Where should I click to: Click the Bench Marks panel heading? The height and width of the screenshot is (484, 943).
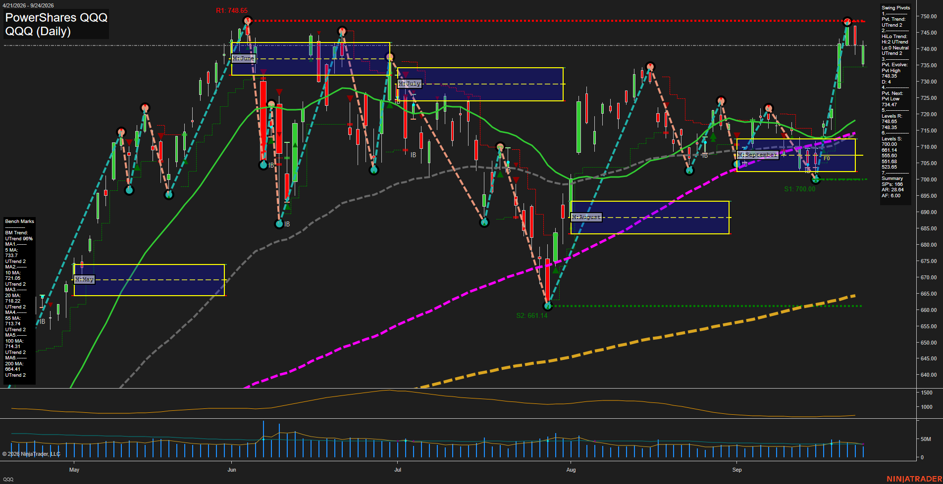[x=19, y=221]
